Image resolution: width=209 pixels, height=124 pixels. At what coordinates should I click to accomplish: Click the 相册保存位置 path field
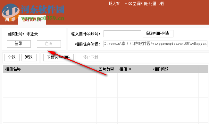pyautogui.click(x=155, y=44)
